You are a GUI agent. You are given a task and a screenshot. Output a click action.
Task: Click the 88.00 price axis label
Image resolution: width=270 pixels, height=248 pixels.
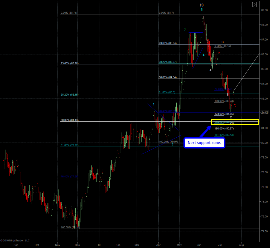pyautogui.click(x=264, y=25)
